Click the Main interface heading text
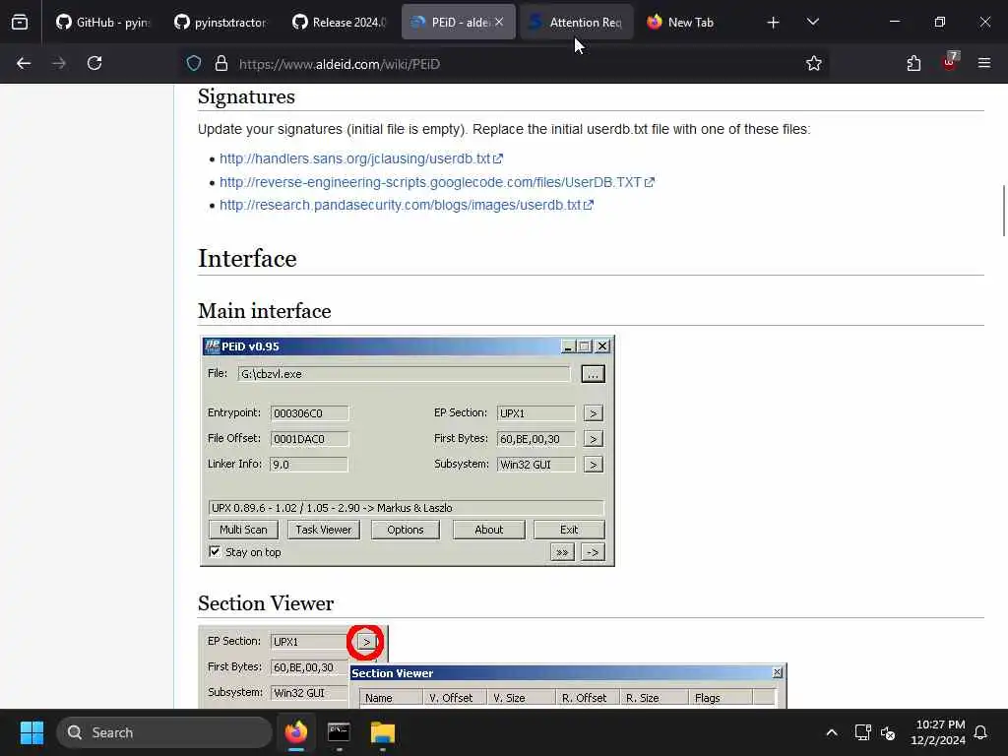Viewport: 1008px width, 756px height. 264,310
